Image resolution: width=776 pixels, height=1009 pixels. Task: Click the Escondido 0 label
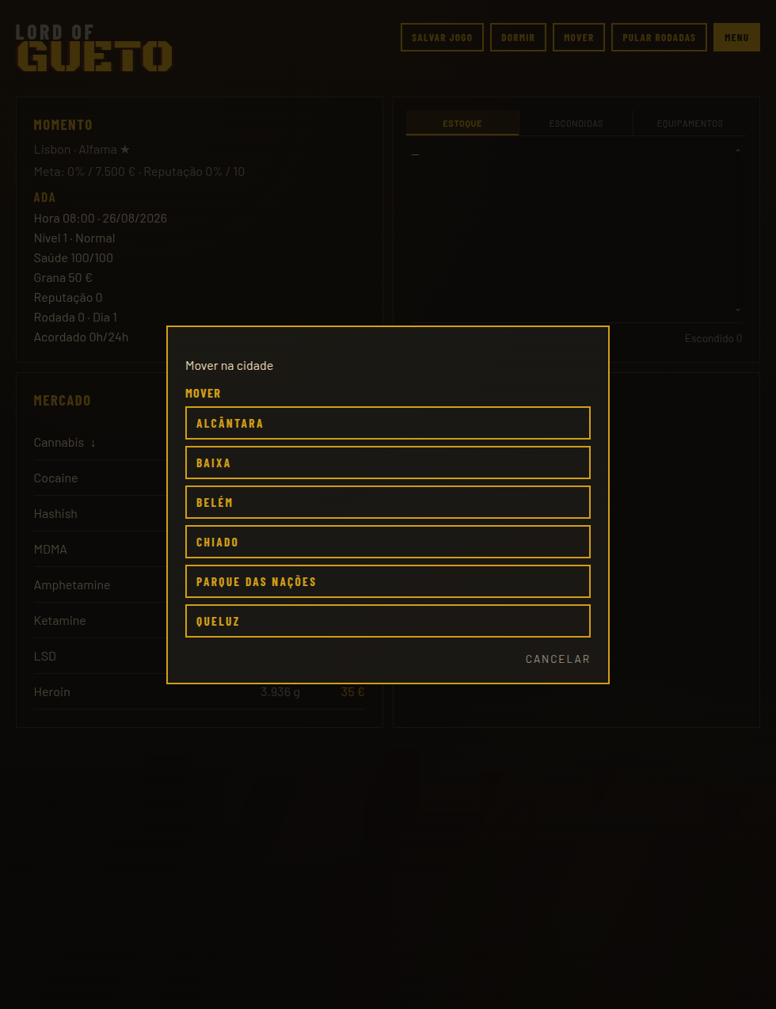point(713,338)
